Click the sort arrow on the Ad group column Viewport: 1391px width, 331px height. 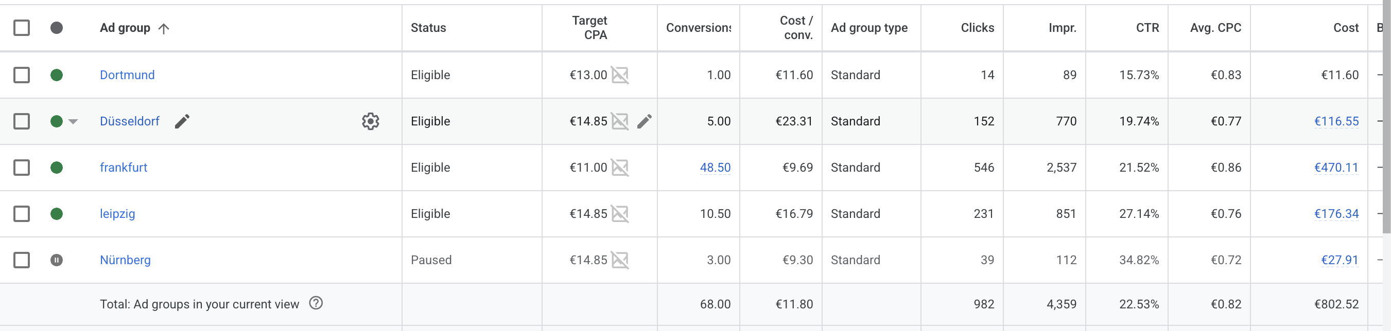164,27
